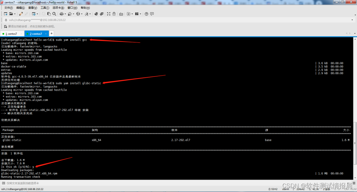Image resolution: width=357 pixels, height=192 pixels.
Task: Toggle full screen mode icon
Action: (109, 14)
